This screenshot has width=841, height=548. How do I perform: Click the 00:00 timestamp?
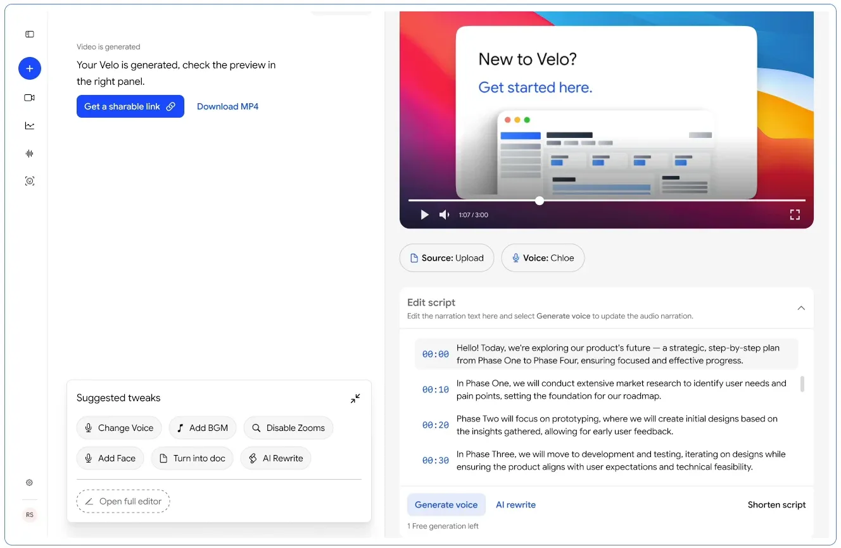pyautogui.click(x=436, y=354)
